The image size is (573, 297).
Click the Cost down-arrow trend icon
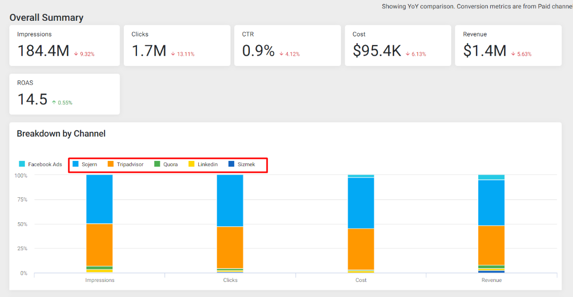pyautogui.click(x=408, y=54)
